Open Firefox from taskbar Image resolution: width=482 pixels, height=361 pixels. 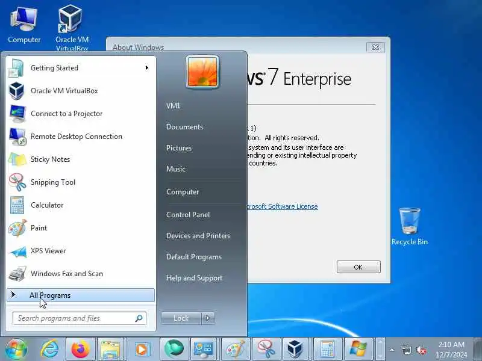coord(81,349)
